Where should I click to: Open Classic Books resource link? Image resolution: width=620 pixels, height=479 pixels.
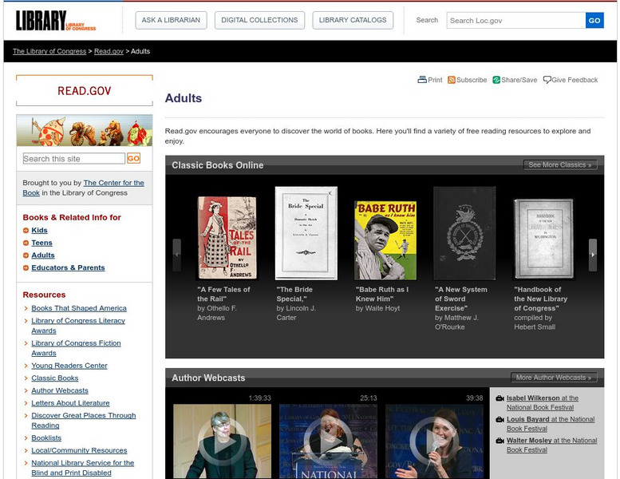point(54,378)
